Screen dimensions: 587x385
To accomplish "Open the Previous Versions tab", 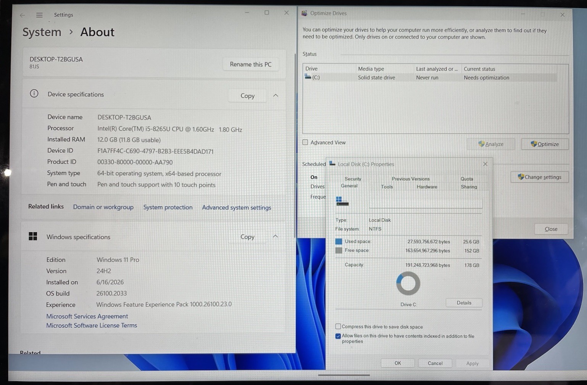I will click(x=411, y=179).
